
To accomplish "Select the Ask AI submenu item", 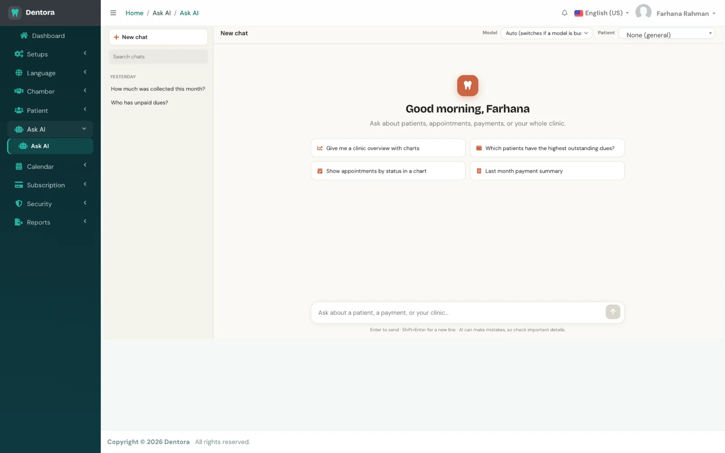I will [50, 146].
